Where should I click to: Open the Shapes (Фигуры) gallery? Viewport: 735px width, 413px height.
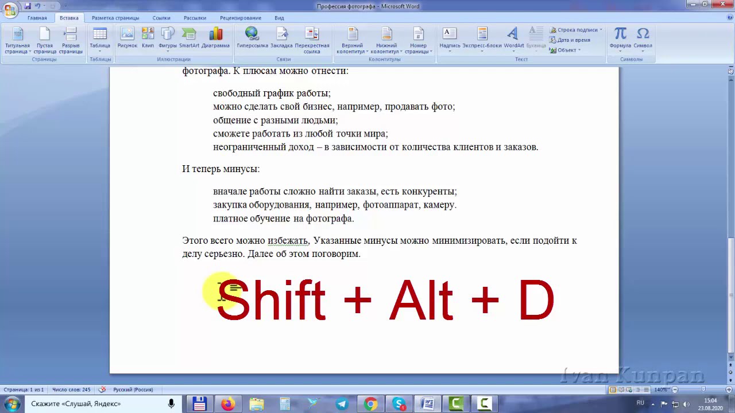click(168, 41)
